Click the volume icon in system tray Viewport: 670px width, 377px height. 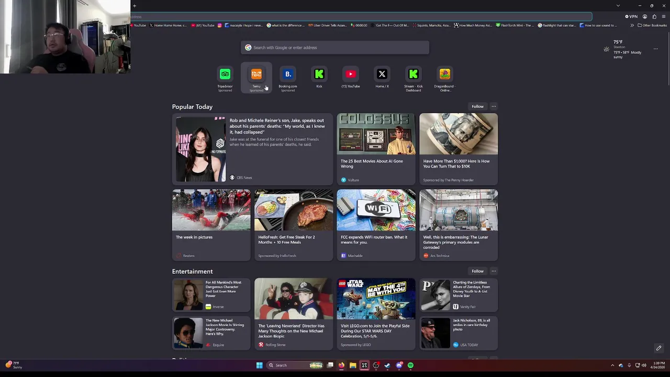[x=644, y=365]
